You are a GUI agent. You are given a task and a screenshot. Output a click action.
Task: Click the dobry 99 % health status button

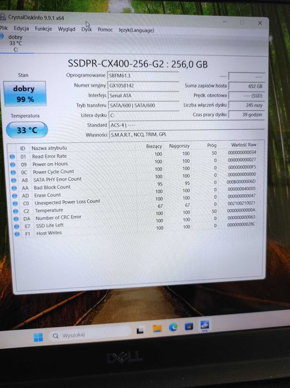(25, 94)
